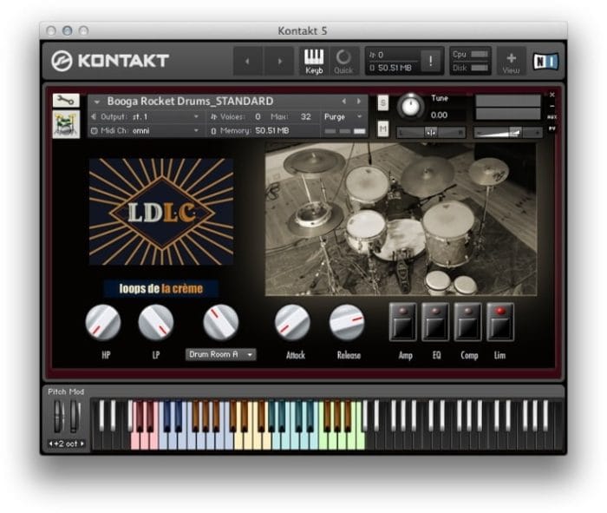The width and height of the screenshot is (607, 513).
Task: Click the Tune value 0.00
Action: [439, 115]
